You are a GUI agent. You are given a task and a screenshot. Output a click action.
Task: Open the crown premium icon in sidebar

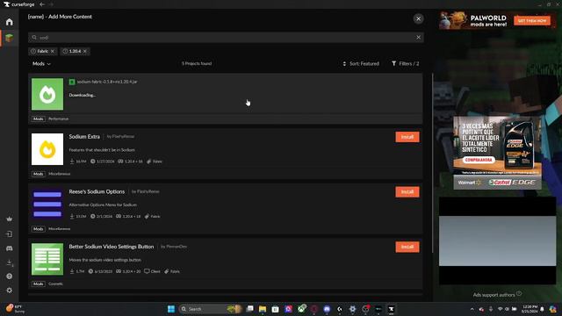click(x=10, y=219)
